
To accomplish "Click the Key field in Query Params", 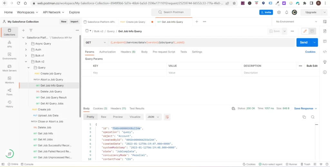I will coord(129,73).
